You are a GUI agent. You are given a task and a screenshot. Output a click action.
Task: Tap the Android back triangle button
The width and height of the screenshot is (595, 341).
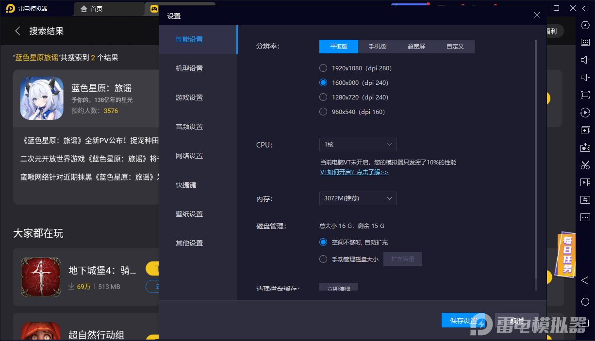(x=585, y=281)
